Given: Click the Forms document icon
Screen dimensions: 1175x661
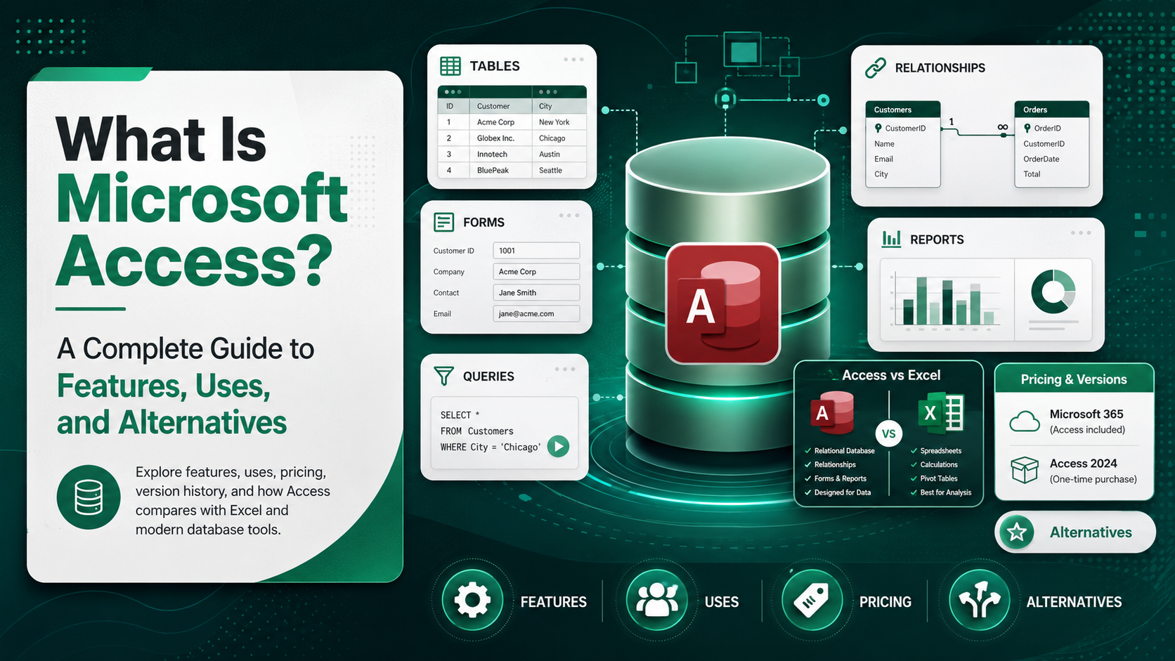Looking at the screenshot, I should [444, 222].
